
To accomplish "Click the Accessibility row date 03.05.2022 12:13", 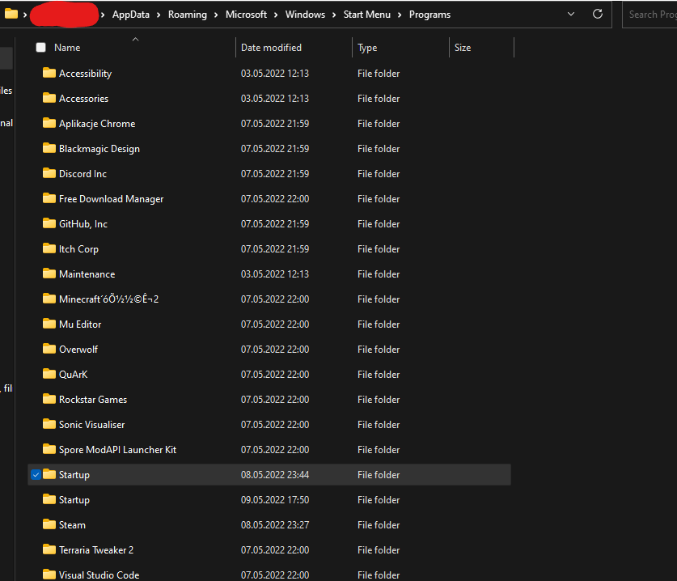I will [x=275, y=74].
